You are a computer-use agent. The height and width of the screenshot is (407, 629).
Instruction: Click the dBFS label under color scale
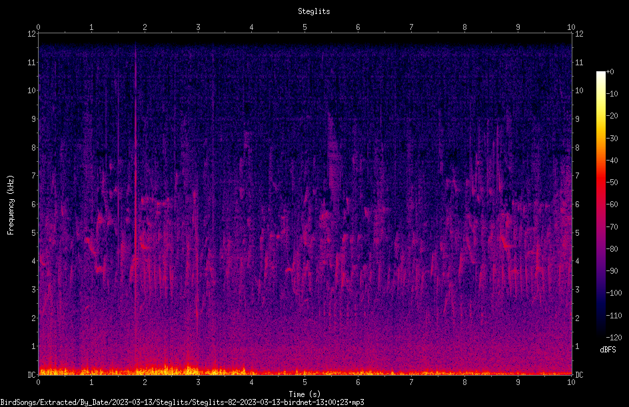click(x=608, y=350)
